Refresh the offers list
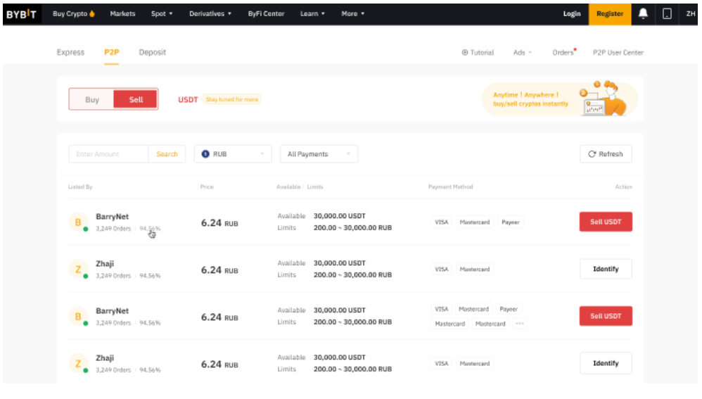This screenshot has width=702, height=399. [605, 154]
